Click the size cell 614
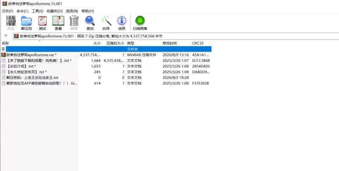Screen dimensions: 339x171 [97, 83]
